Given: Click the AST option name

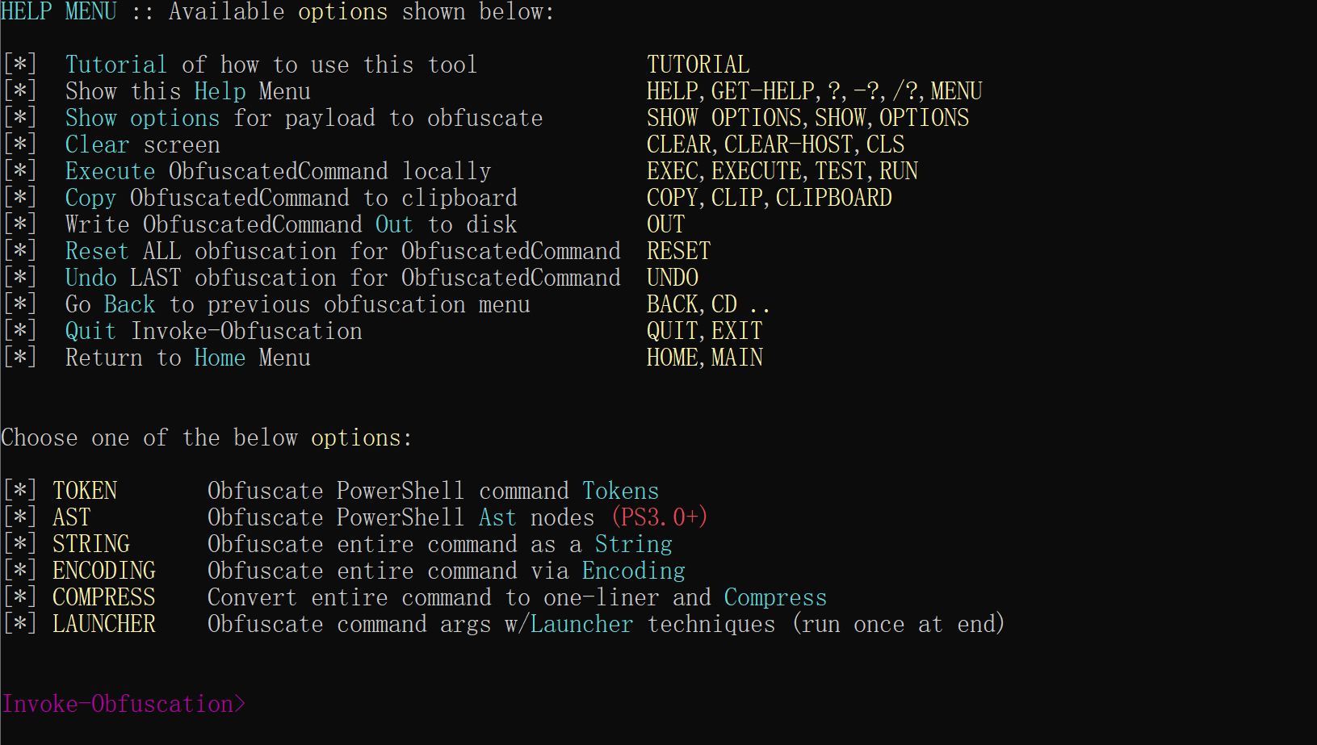Looking at the screenshot, I should tap(72, 517).
